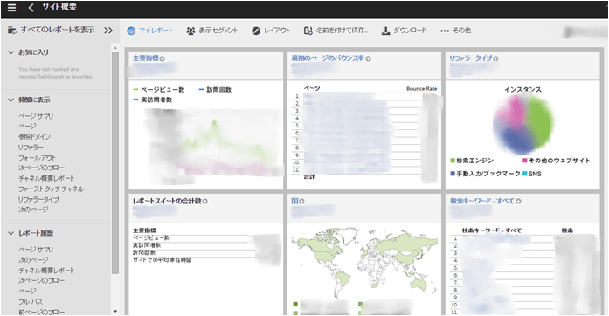Click the マイレポート globe icon
This screenshot has height=316, width=609.
click(131, 31)
